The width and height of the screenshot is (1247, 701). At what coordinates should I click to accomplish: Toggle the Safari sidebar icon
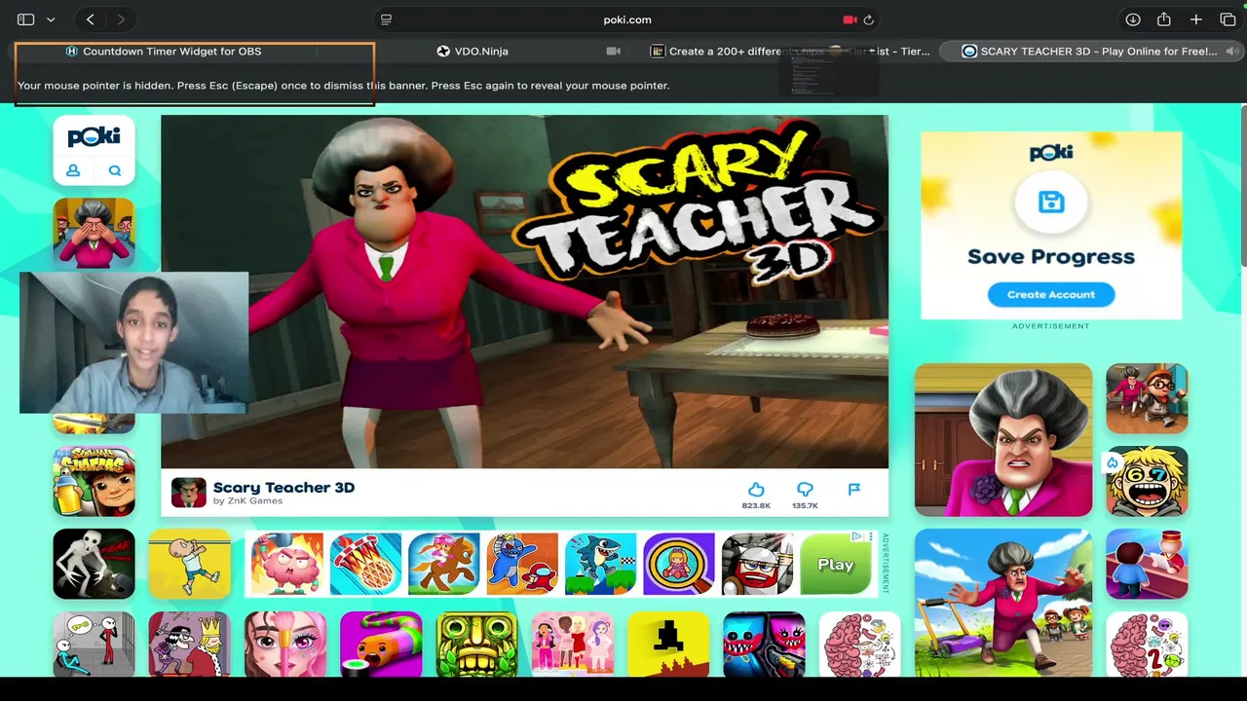26,19
